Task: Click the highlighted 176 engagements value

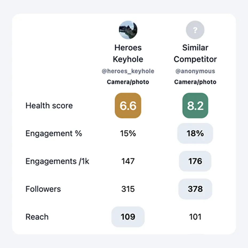Action: tap(195, 161)
